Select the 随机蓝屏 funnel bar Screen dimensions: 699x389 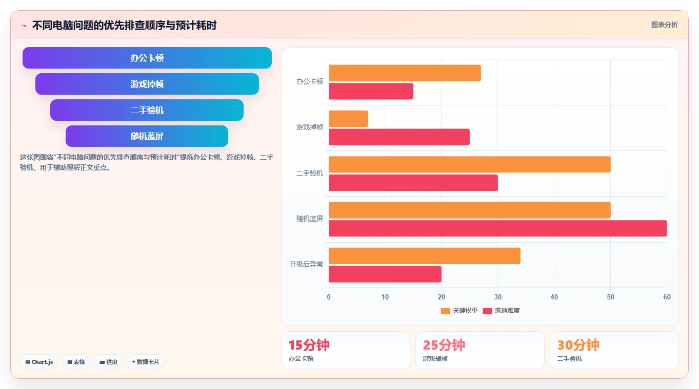[147, 136]
